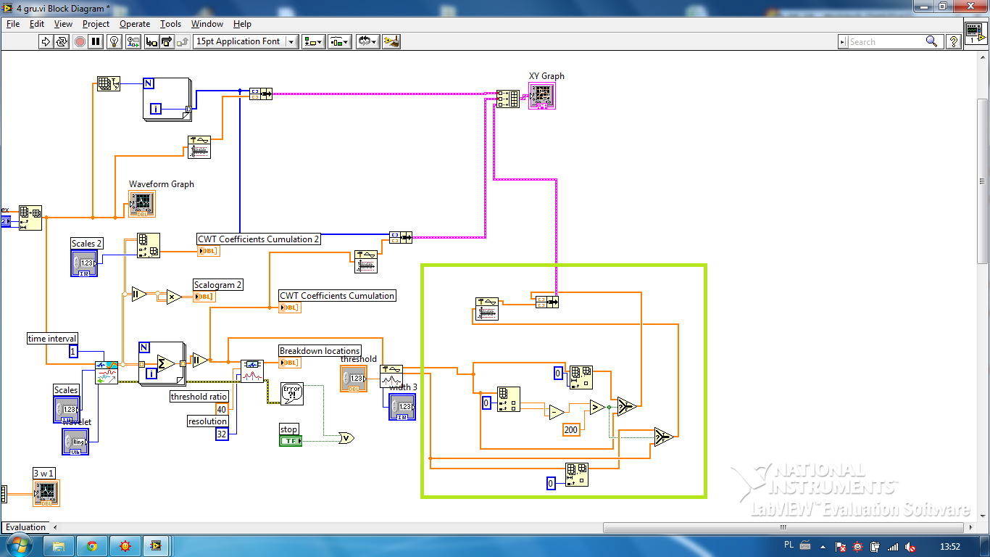Image resolution: width=990 pixels, height=557 pixels.
Task: Select the threshold ratio constant 40
Action: coord(222,409)
